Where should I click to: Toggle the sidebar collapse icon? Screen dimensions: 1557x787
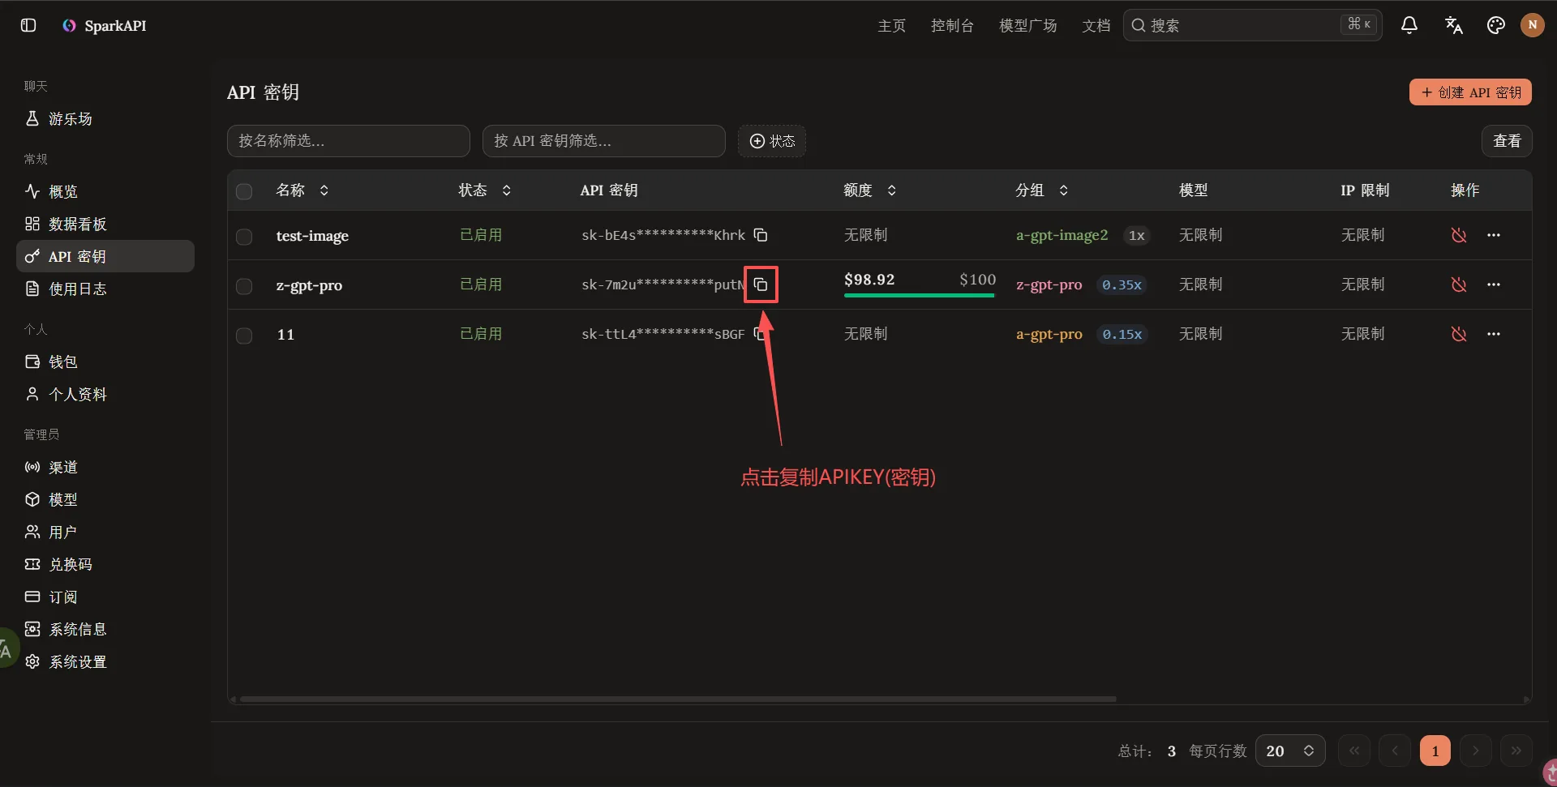pos(28,25)
